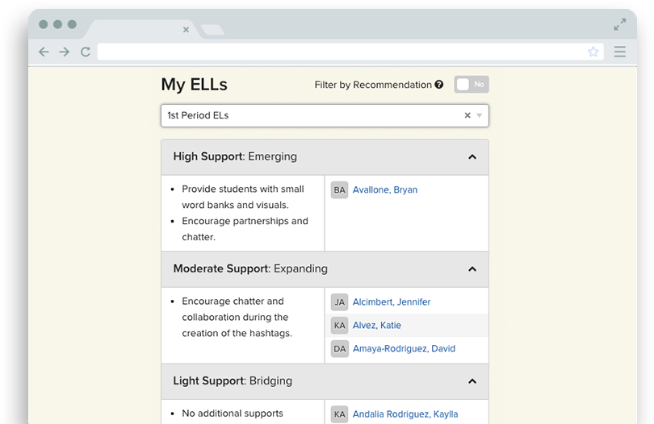Collapse Light Support: Bridging section
Image resolution: width=654 pixels, height=424 pixels.
point(472,381)
